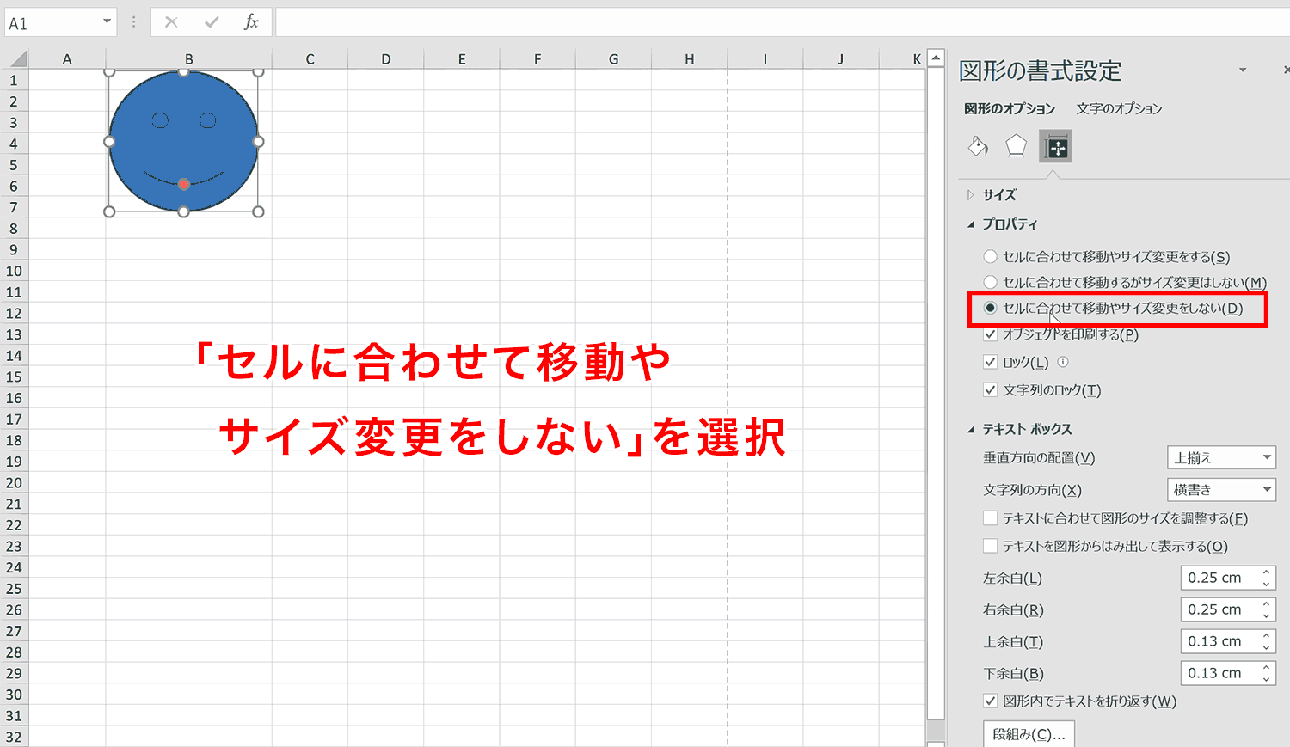Screen dimensions: 1290x747
Task: Open 文字列の方向 dropdown showing 横書き
Action: 1221,489
